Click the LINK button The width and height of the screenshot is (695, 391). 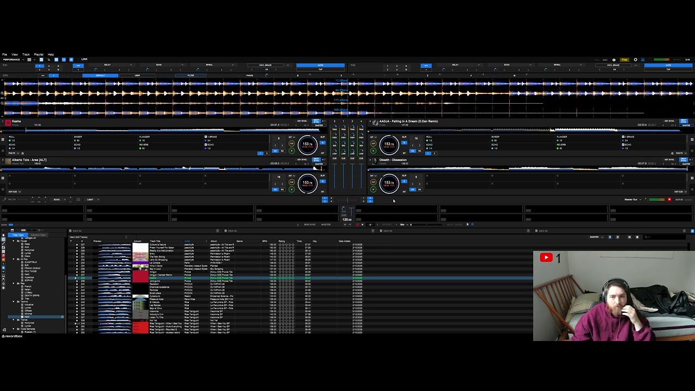coord(84,59)
